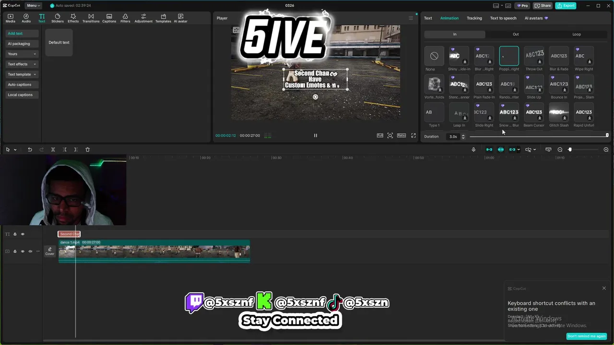The height and width of the screenshot is (345, 614).
Task: Click the Export button
Action: pos(566,6)
